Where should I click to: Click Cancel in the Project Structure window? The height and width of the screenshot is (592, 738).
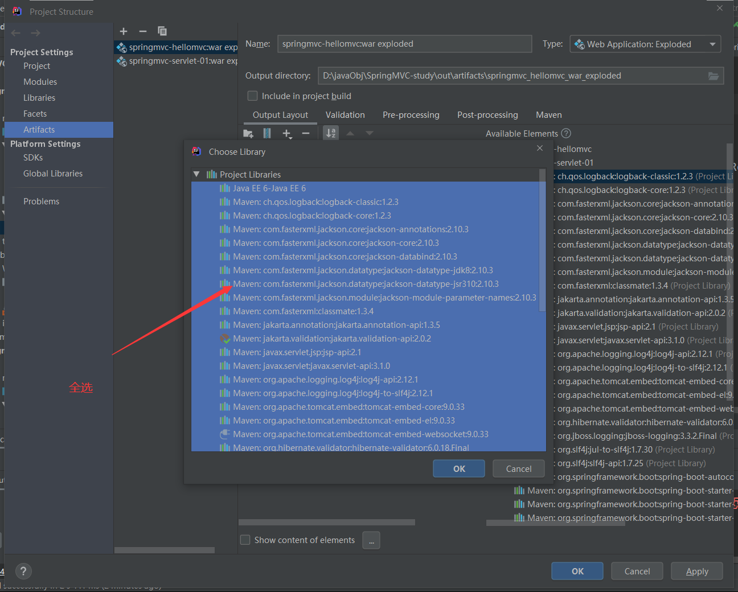pos(637,571)
